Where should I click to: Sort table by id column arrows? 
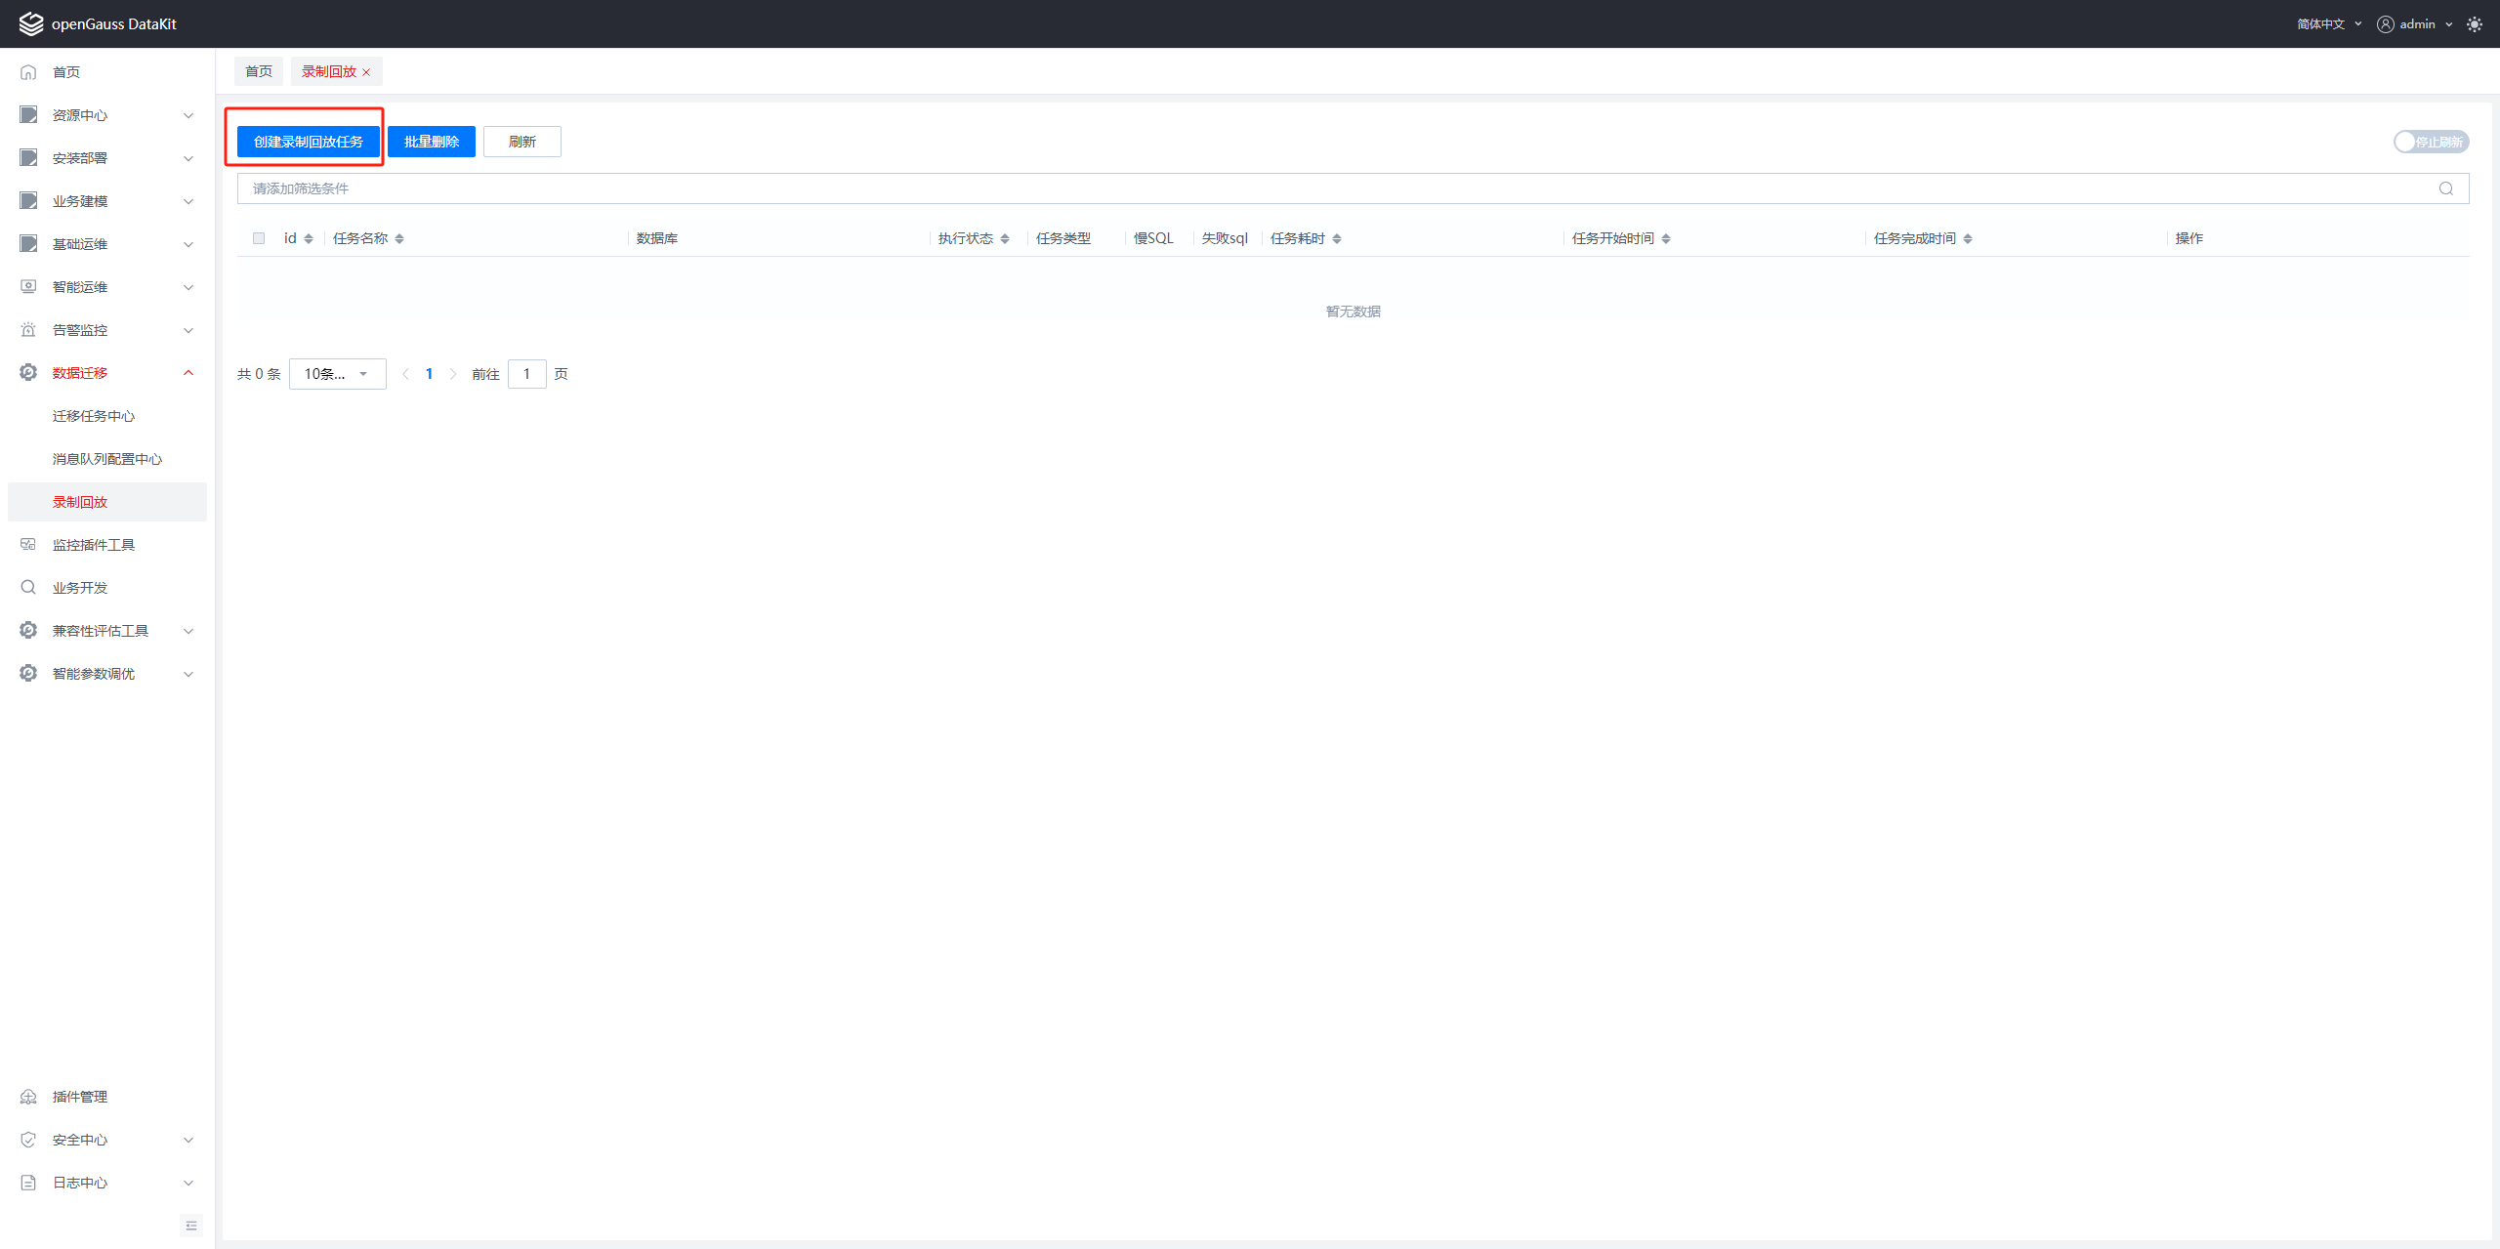tap(309, 238)
